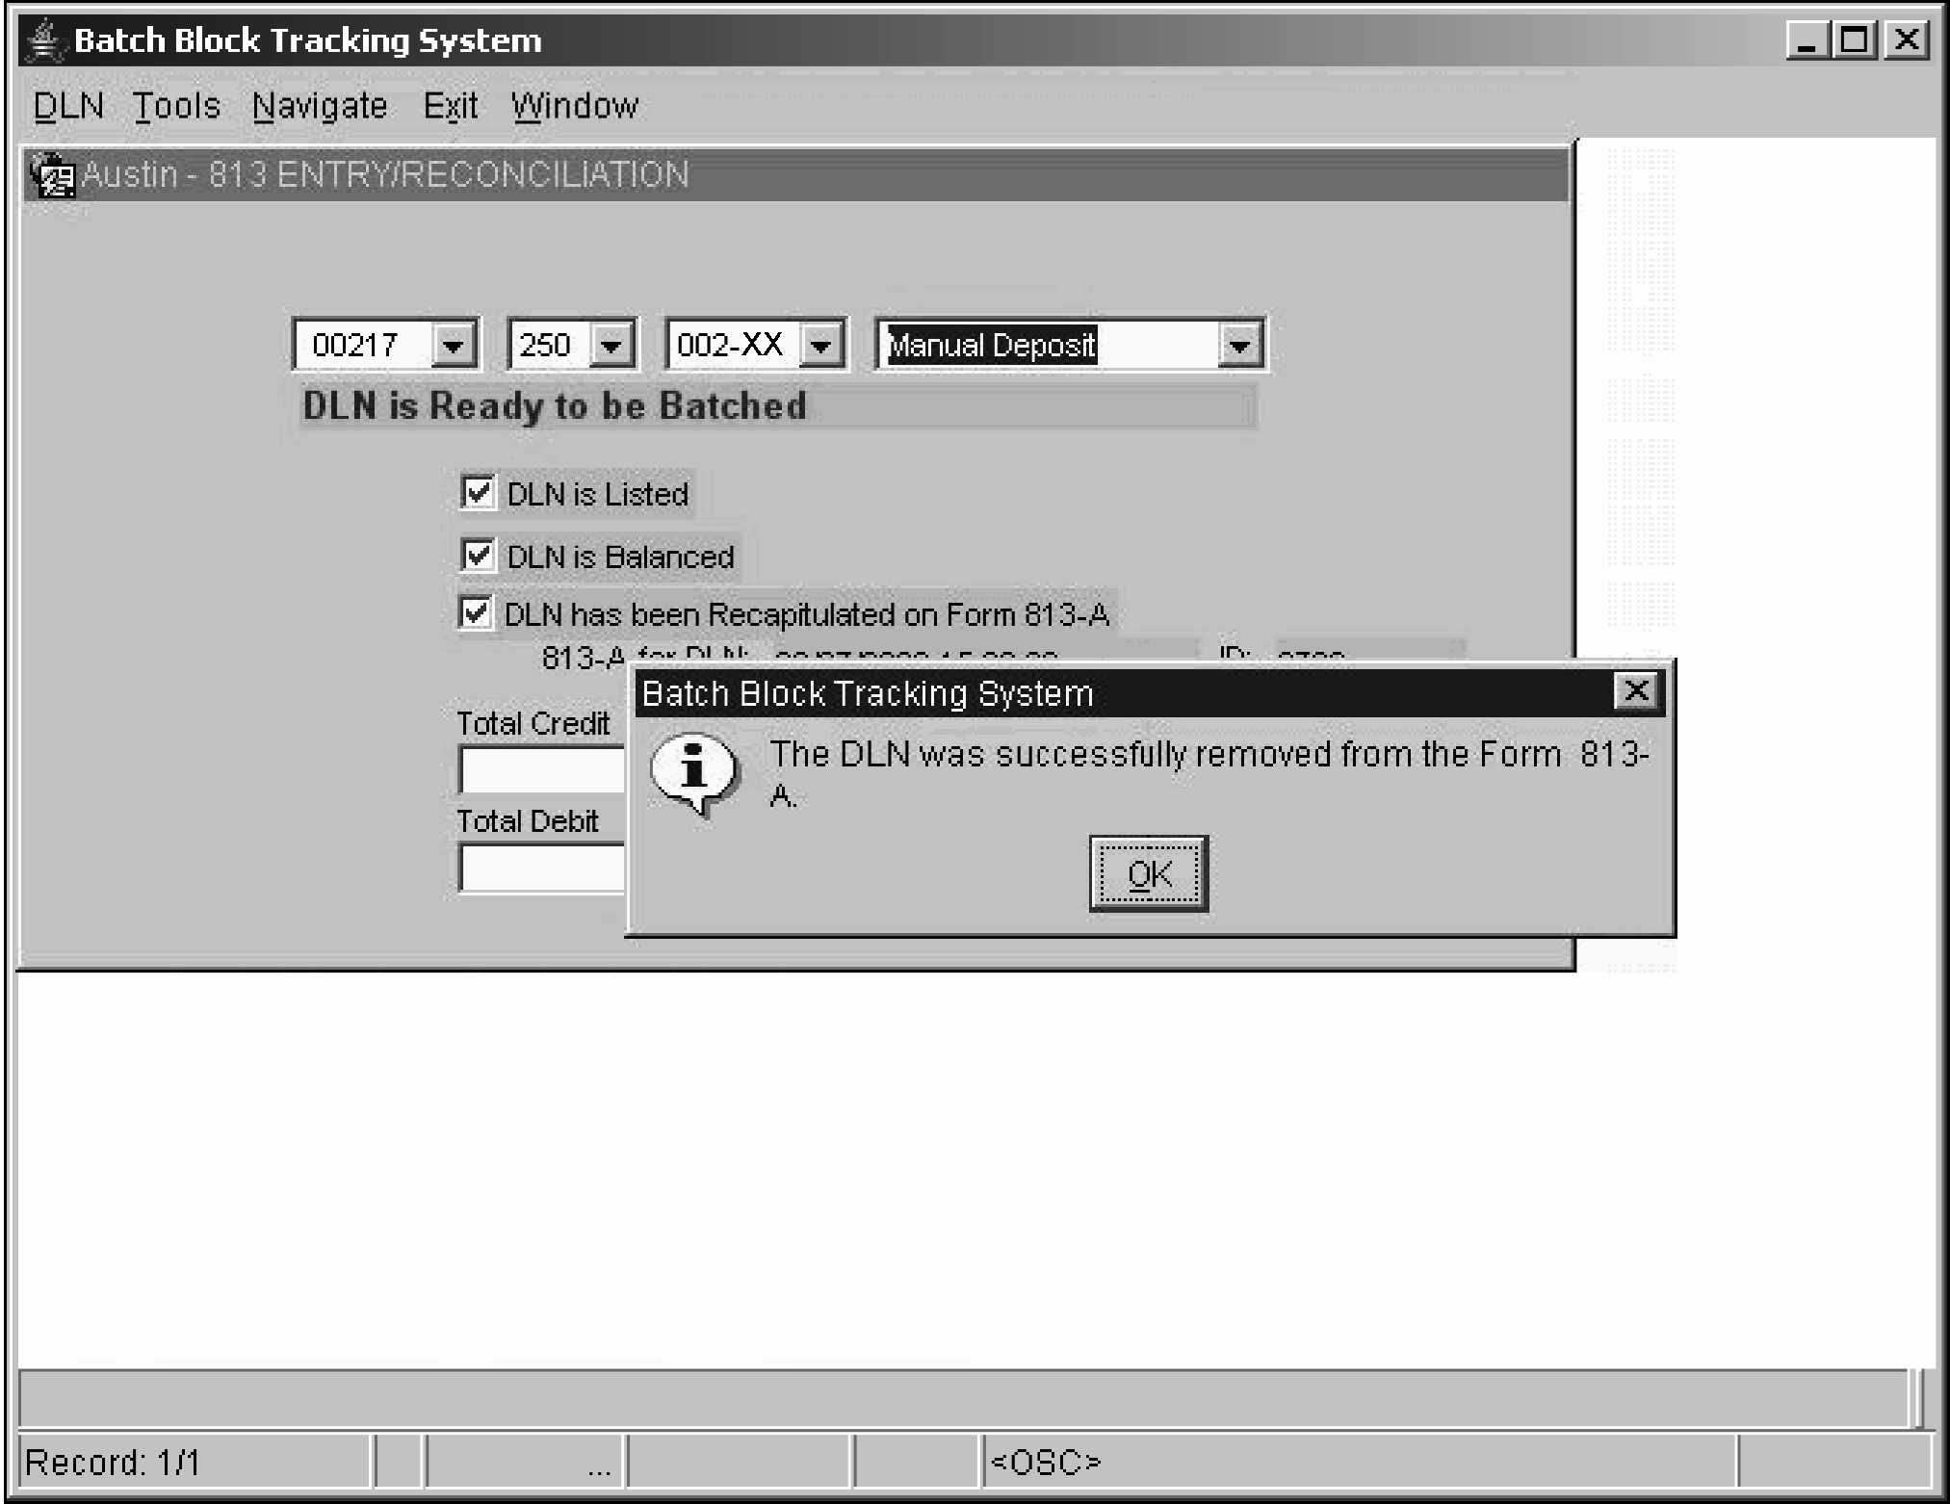Viewport: 1950px width, 1504px height.
Task: Toggle the DLN is Listed checkbox
Action: click(x=478, y=492)
